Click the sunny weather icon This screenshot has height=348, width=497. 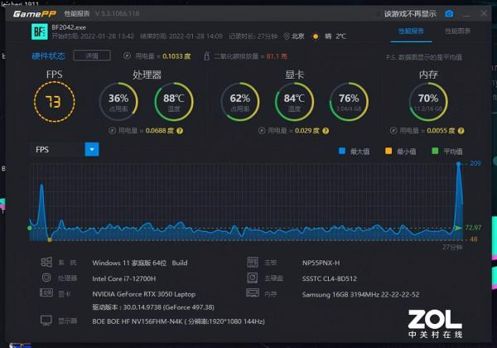point(316,36)
